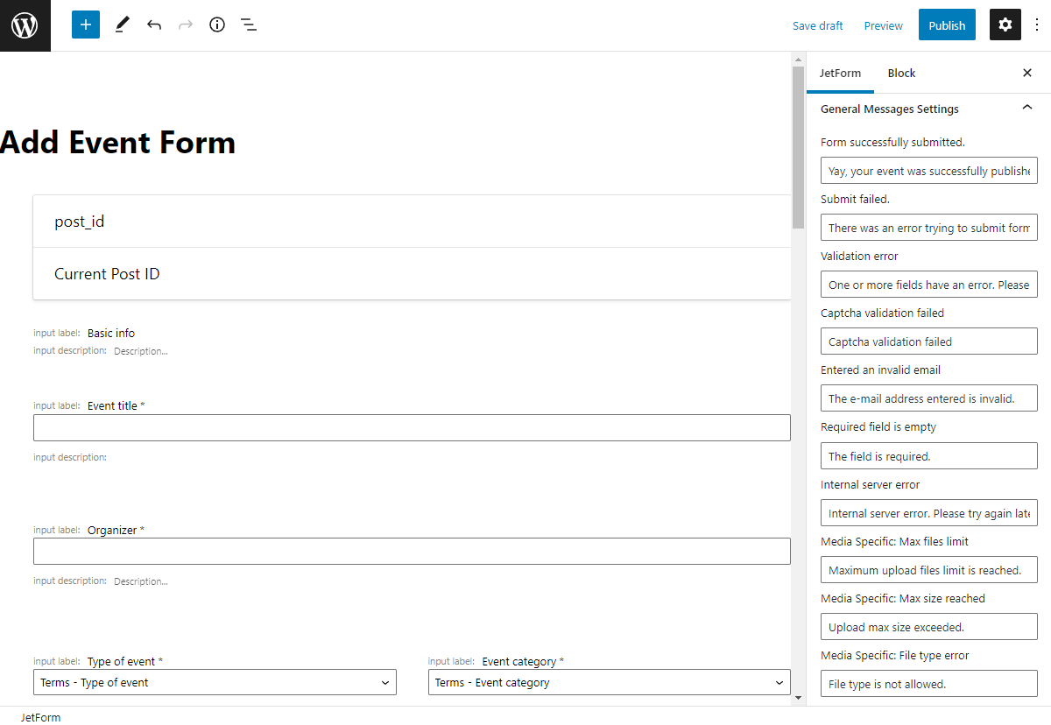Redo the last change

(186, 25)
